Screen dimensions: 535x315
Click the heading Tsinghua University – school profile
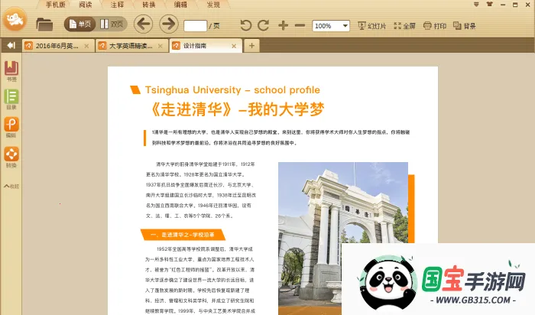pos(232,89)
